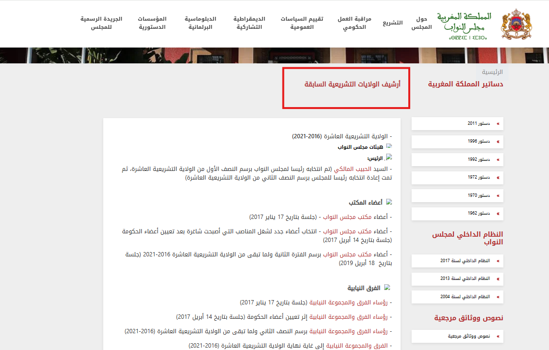Image resolution: width=549 pixels, height=350 pixels.
Task: Open النظام الداخلي لسنة 2013 link
Action: tap(457, 279)
